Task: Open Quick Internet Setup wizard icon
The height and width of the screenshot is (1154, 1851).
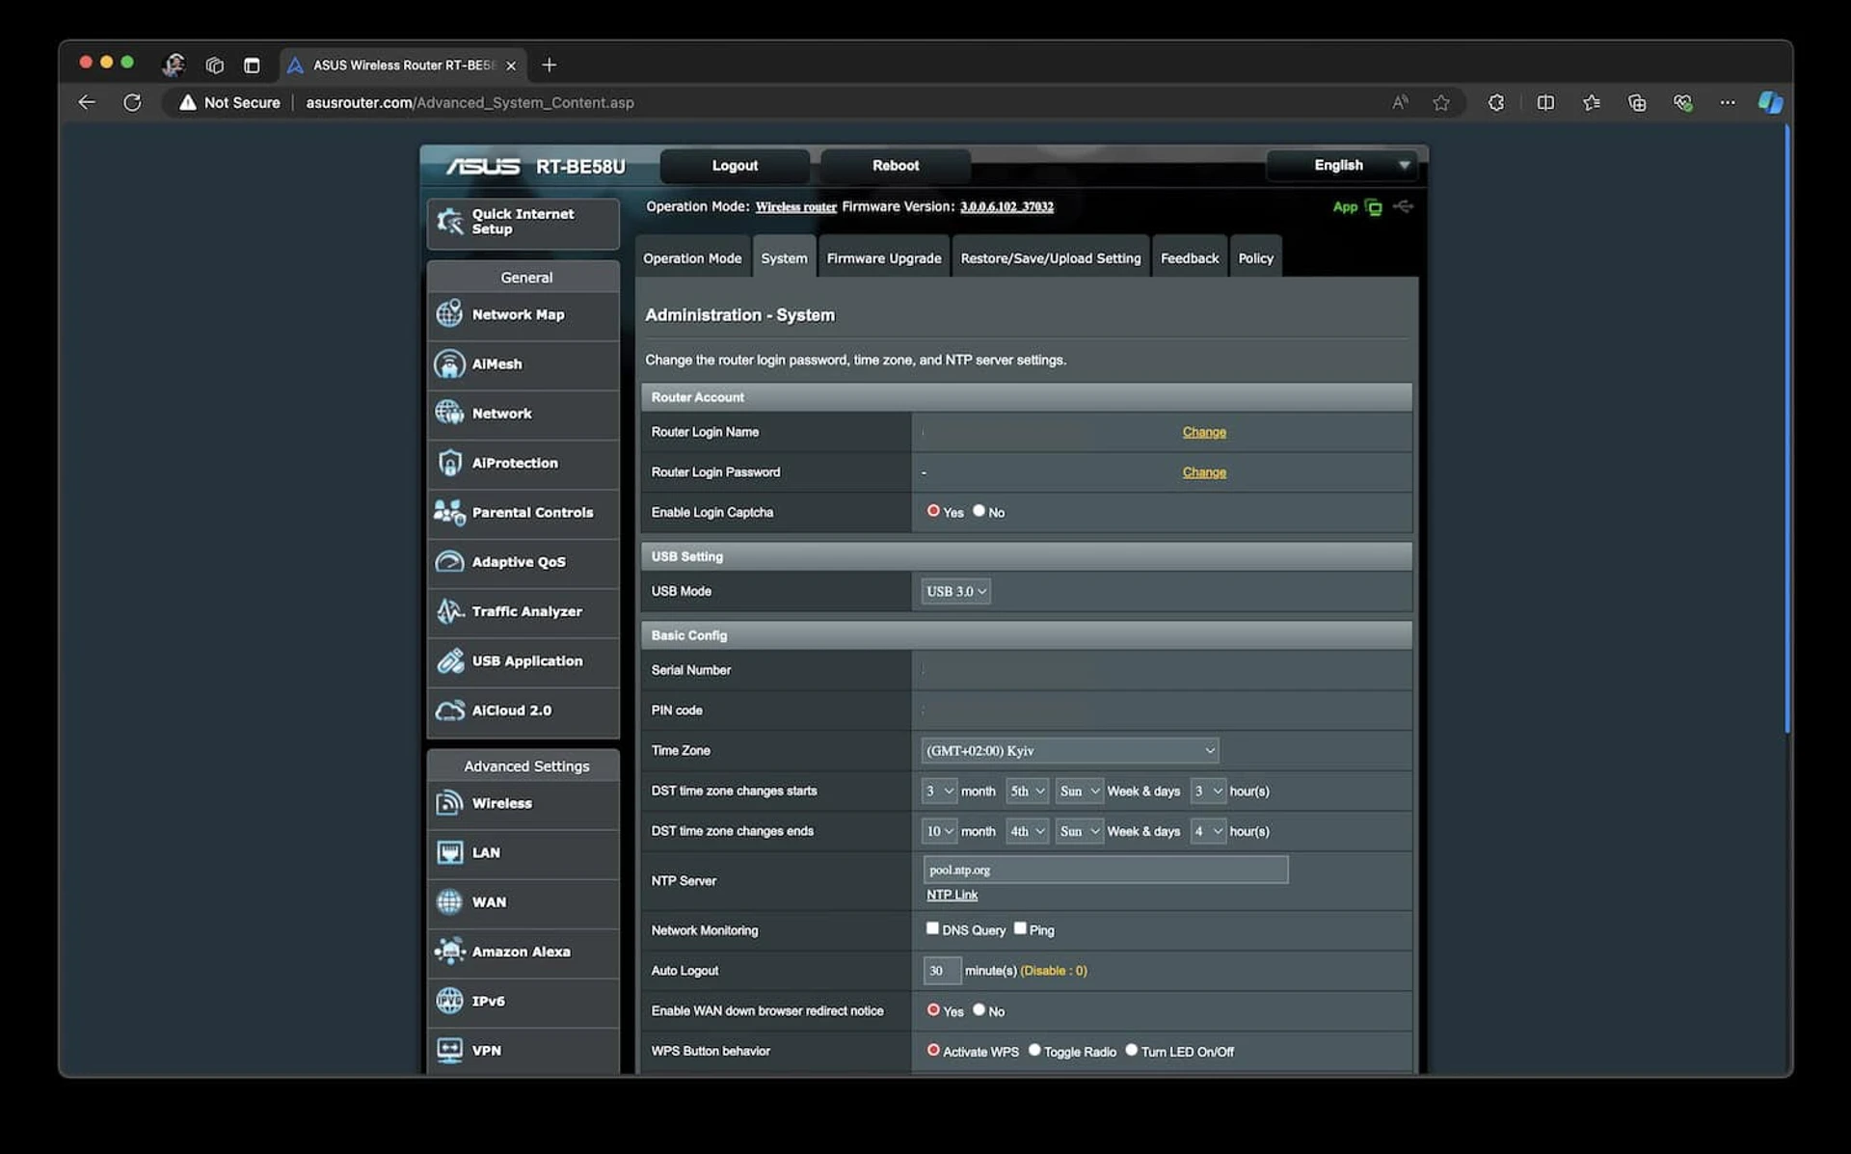Action: coord(449,222)
